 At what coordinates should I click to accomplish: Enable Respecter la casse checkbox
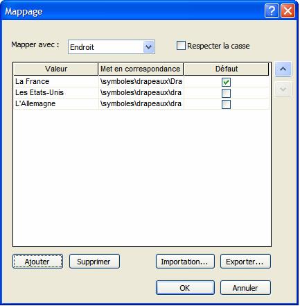point(181,46)
